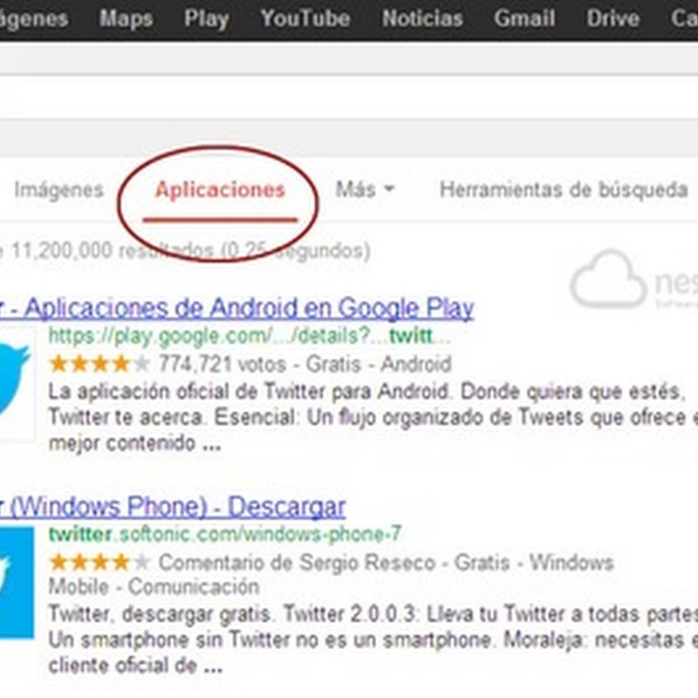698x698 pixels.
Task: Click the '774,721 votos - Gratis - Android' text
Action: point(305,364)
